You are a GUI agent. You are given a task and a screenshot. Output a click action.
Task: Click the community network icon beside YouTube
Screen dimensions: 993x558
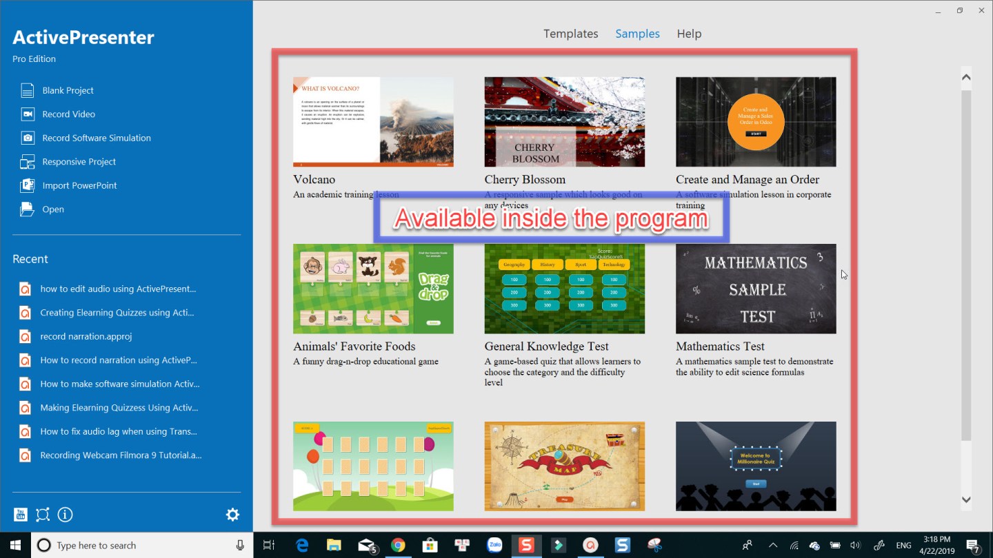tap(43, 515)
